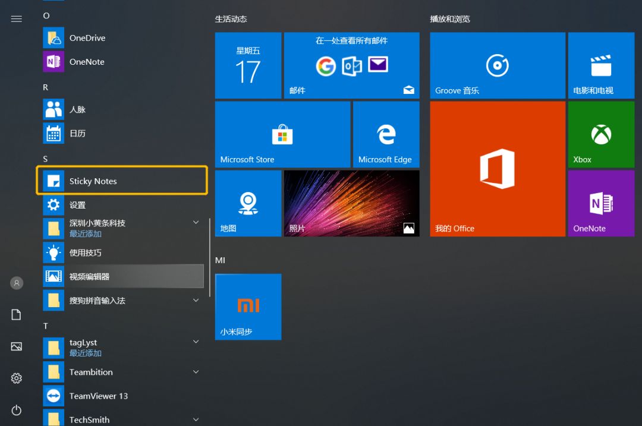Launch TeamViewer 13
This screenshot has height=426, width=642.
click(x=98, y=396)
